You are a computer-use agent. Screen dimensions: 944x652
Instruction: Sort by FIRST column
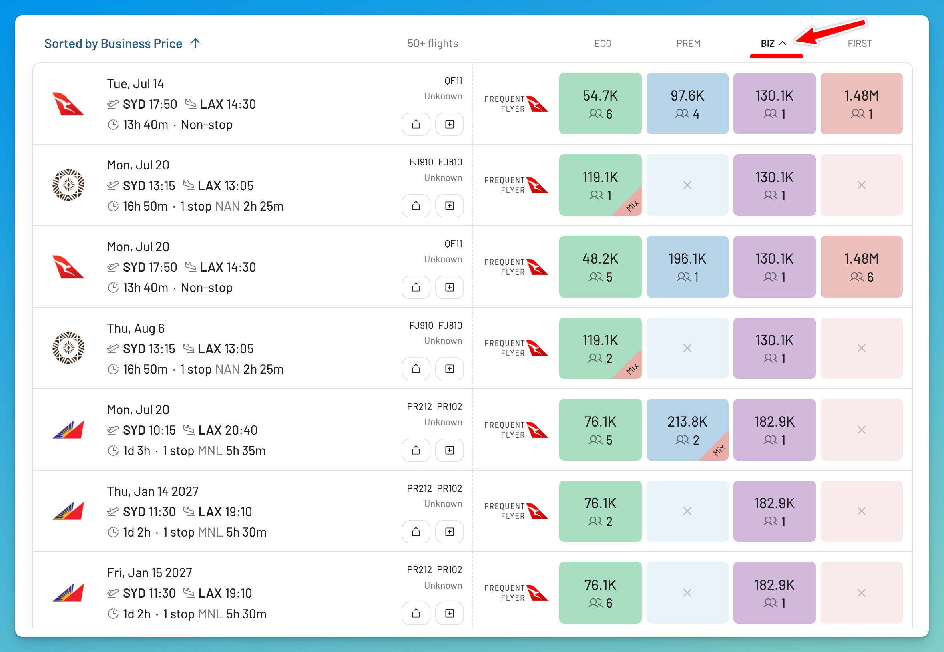(860, 44)
